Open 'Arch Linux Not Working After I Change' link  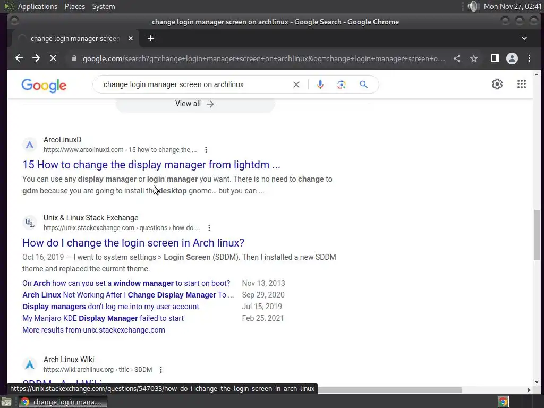point(128,295)
